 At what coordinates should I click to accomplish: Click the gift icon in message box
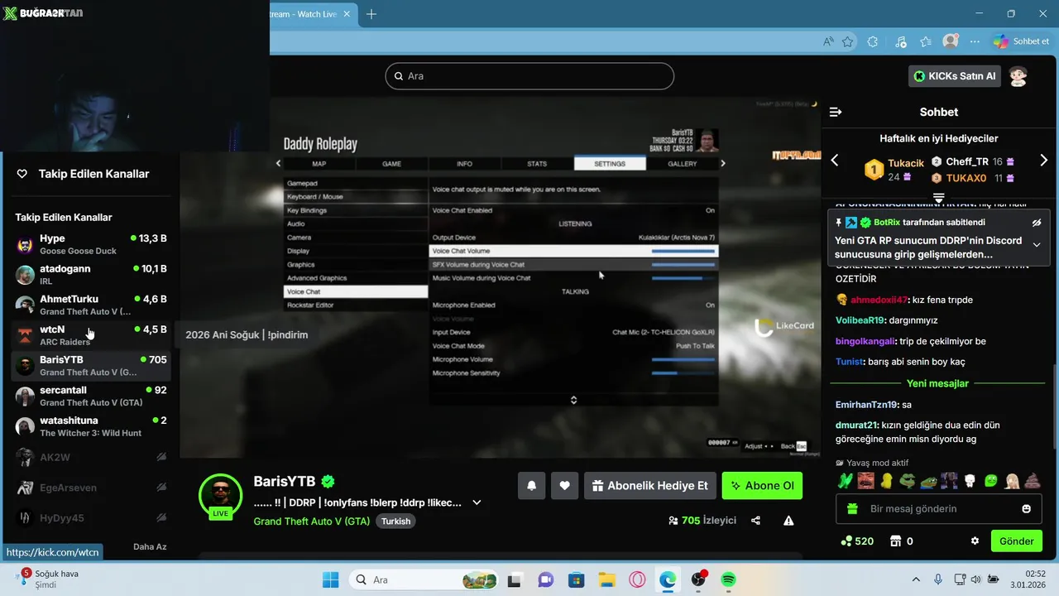tap(853, 509)
